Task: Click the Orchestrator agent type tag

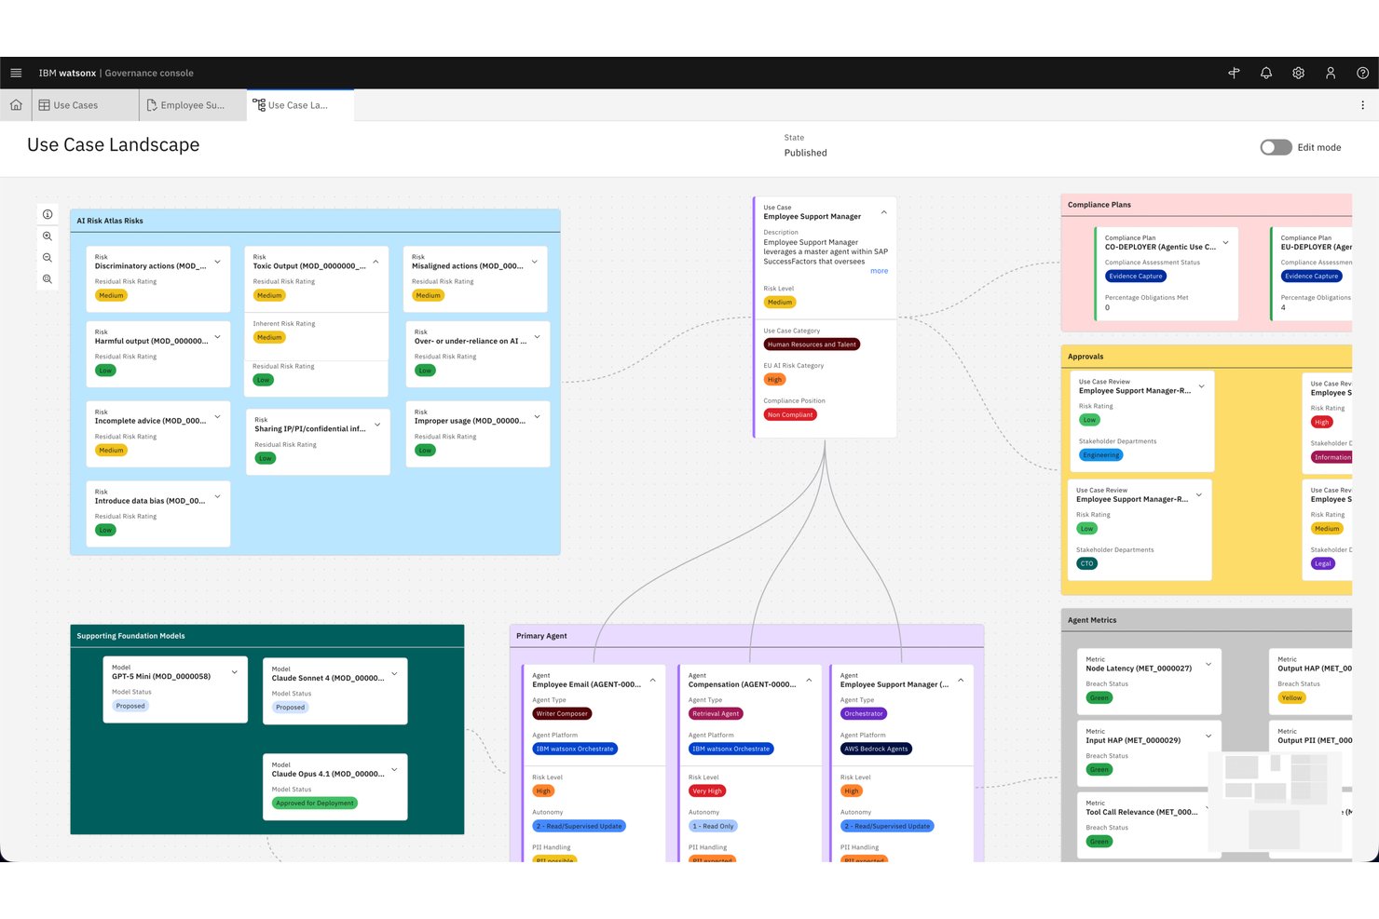Action: 864,714
